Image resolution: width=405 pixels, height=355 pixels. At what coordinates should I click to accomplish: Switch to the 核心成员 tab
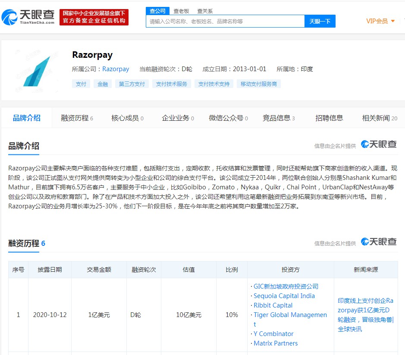(127, 118)
